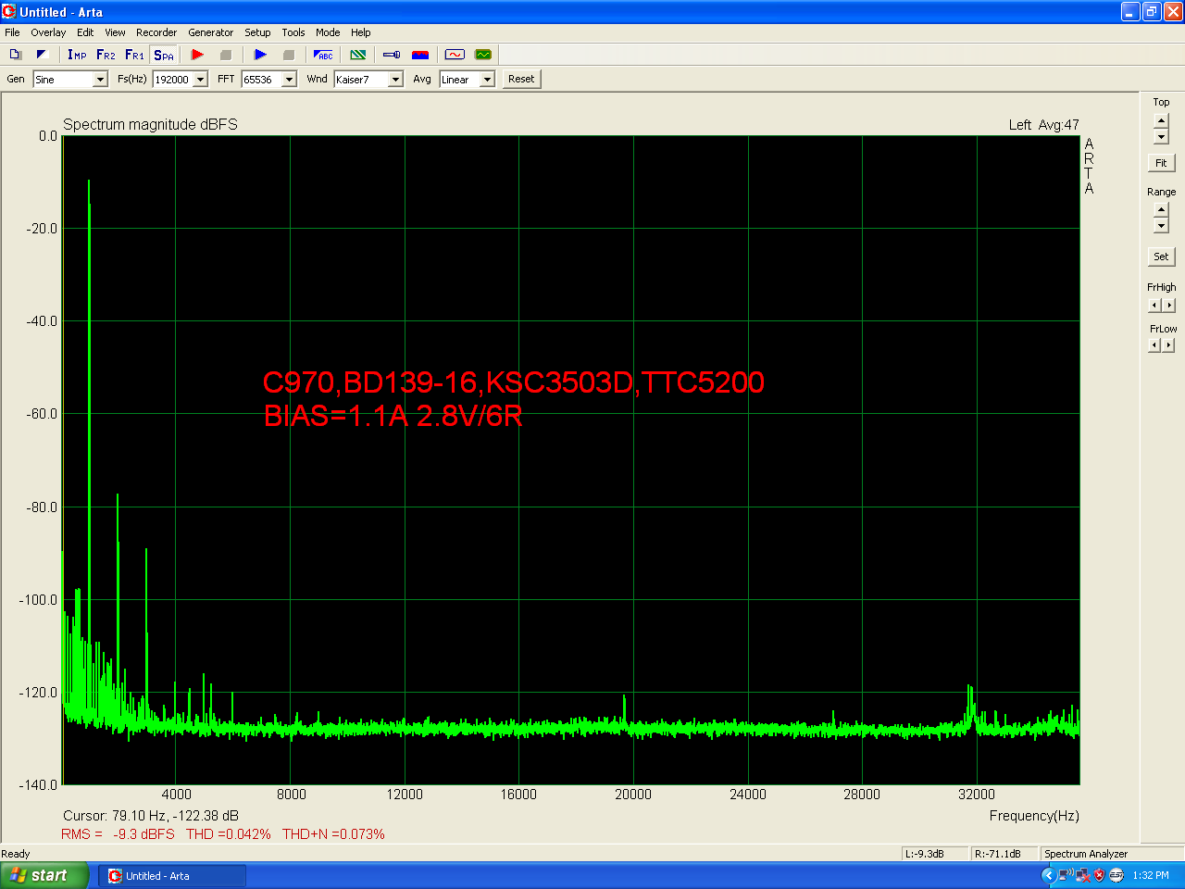Increase Range with up arrow
Viewport: 1185px width, 889px height.
pos(1161,209)
